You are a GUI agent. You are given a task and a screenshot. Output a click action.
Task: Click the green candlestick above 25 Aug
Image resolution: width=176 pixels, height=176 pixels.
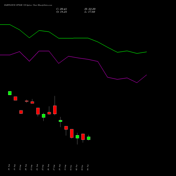[44, 116]
